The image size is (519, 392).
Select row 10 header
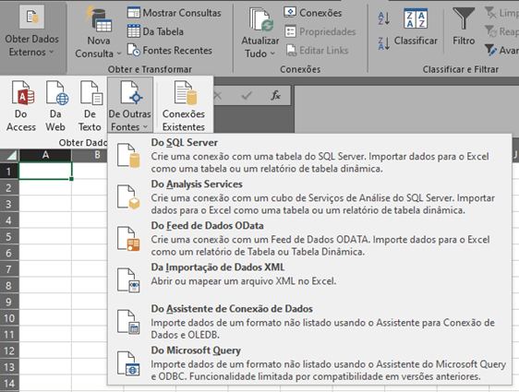(x=9, y=318)
